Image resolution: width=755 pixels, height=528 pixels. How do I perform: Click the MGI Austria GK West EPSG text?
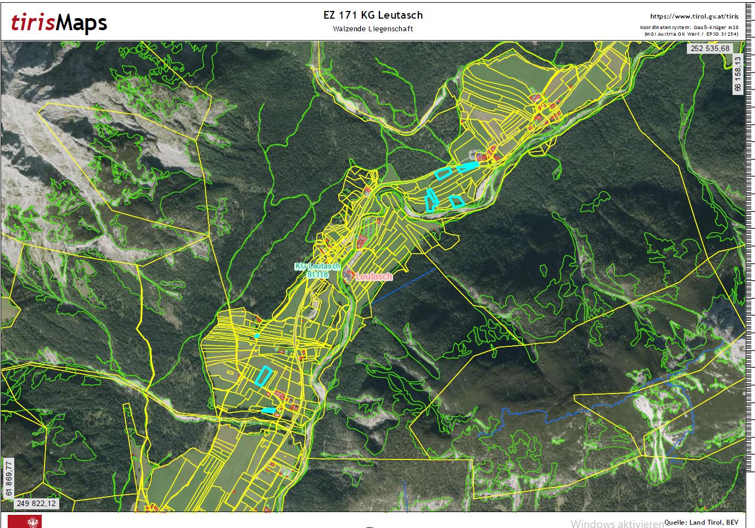tap(691, 33)
